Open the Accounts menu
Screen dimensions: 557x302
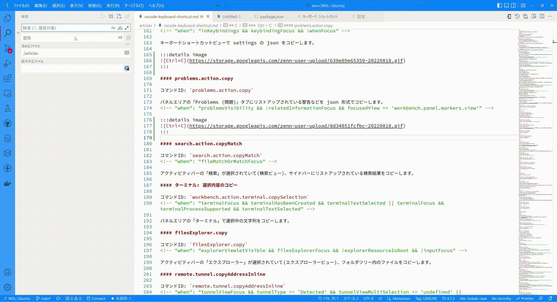(x=8, y=272)
